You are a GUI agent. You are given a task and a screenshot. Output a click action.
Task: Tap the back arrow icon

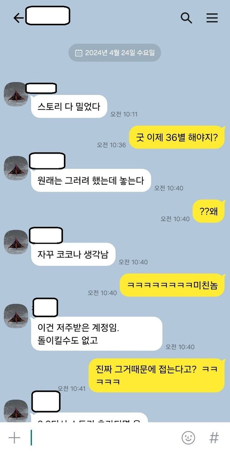[18, 18]
